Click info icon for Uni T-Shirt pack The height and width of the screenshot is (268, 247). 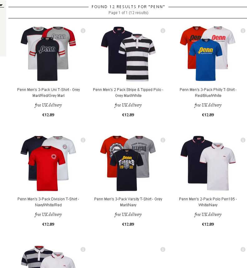(83, 31)
